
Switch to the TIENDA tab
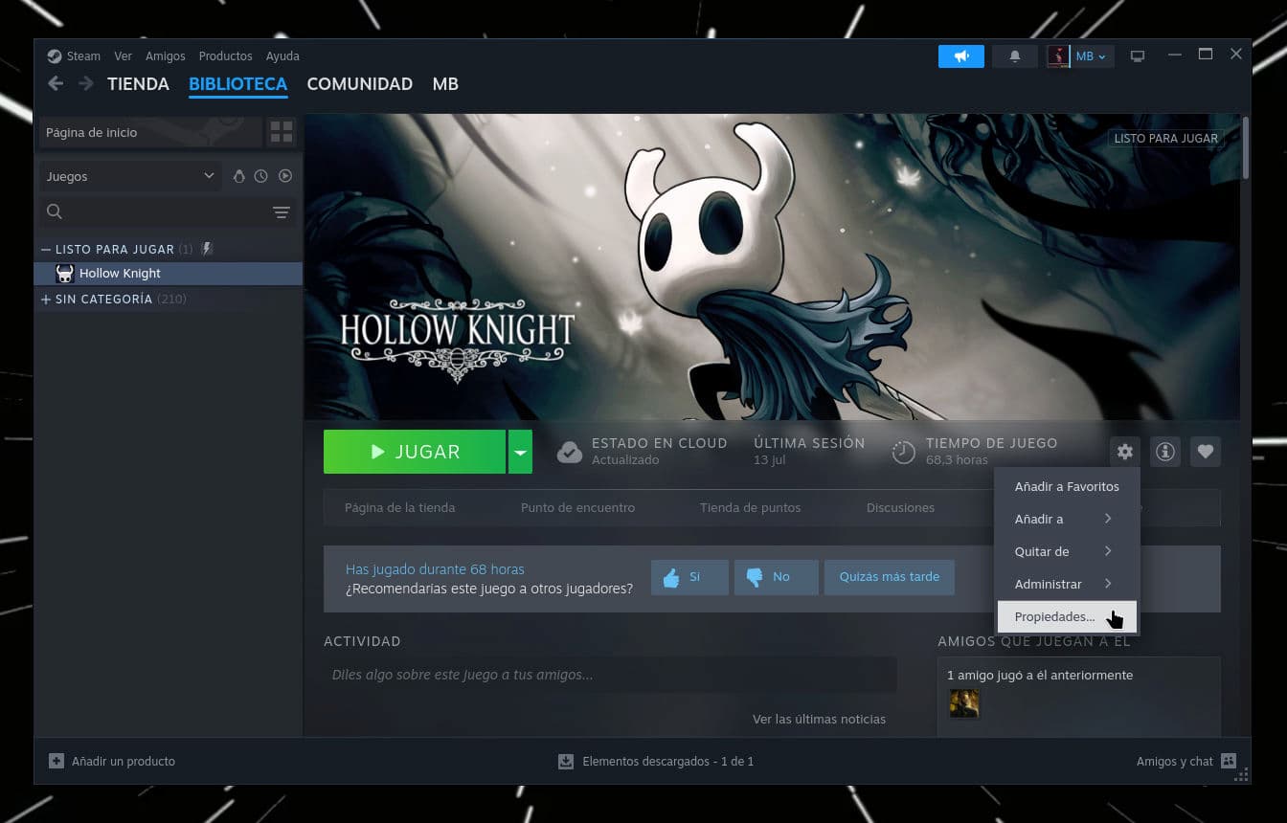pos(138,84)
